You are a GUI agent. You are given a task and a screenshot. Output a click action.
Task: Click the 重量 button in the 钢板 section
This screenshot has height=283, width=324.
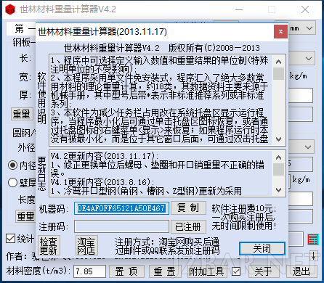pos(22,114)
